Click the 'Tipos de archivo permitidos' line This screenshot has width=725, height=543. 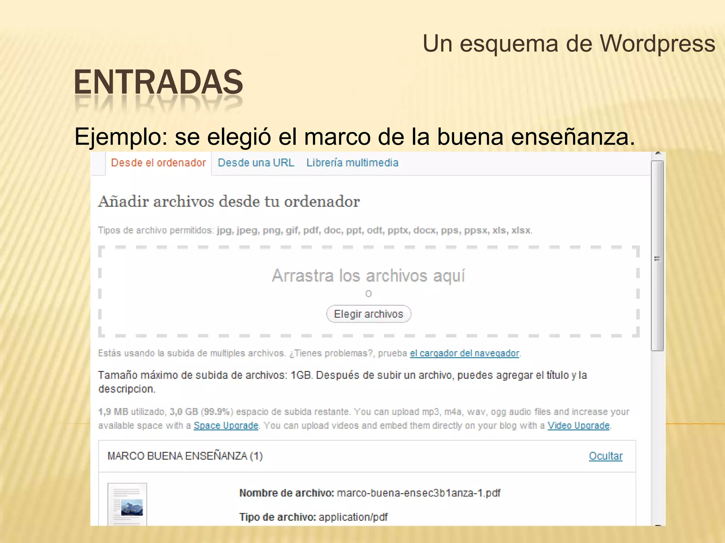coord(315,230)
